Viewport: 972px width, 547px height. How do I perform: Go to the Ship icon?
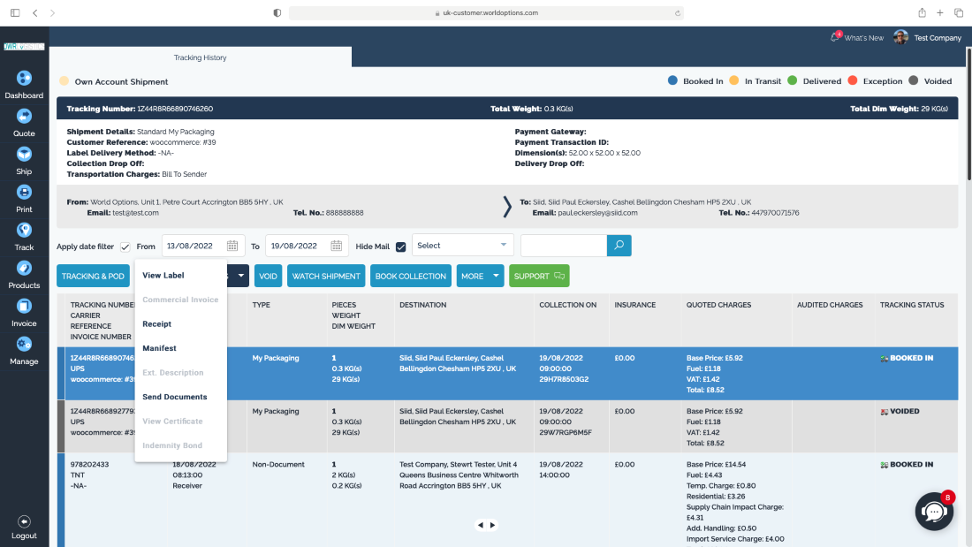click(24, 155)
